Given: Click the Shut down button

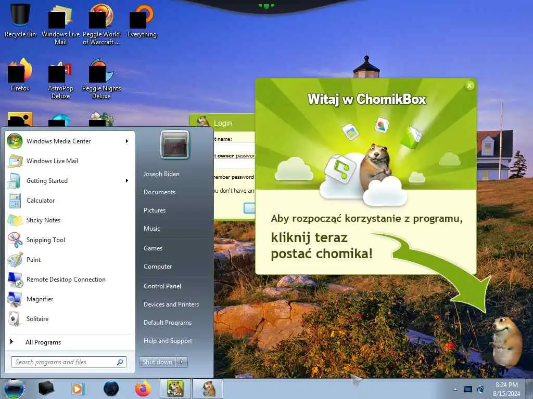Looking at the screenshot, I should coord(157,362).
